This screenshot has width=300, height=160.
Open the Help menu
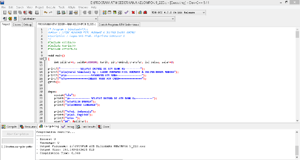[x=94, y=7]
